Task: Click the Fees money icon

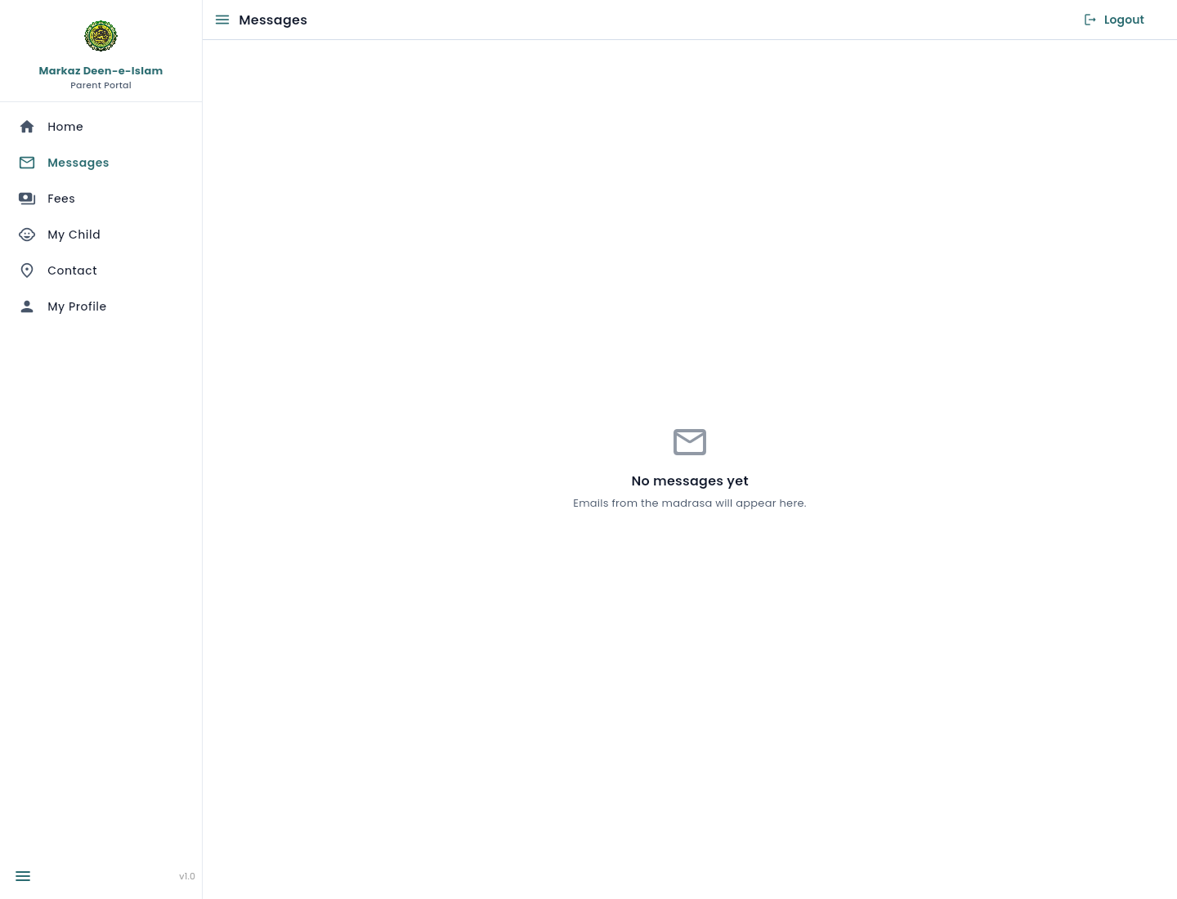Action: 27,199
